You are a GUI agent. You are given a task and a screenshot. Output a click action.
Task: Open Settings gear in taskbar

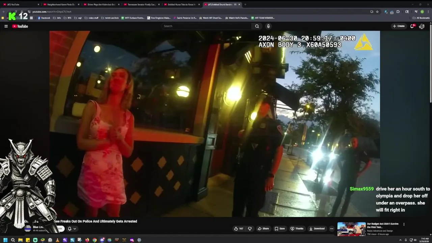tap(139, 240)
